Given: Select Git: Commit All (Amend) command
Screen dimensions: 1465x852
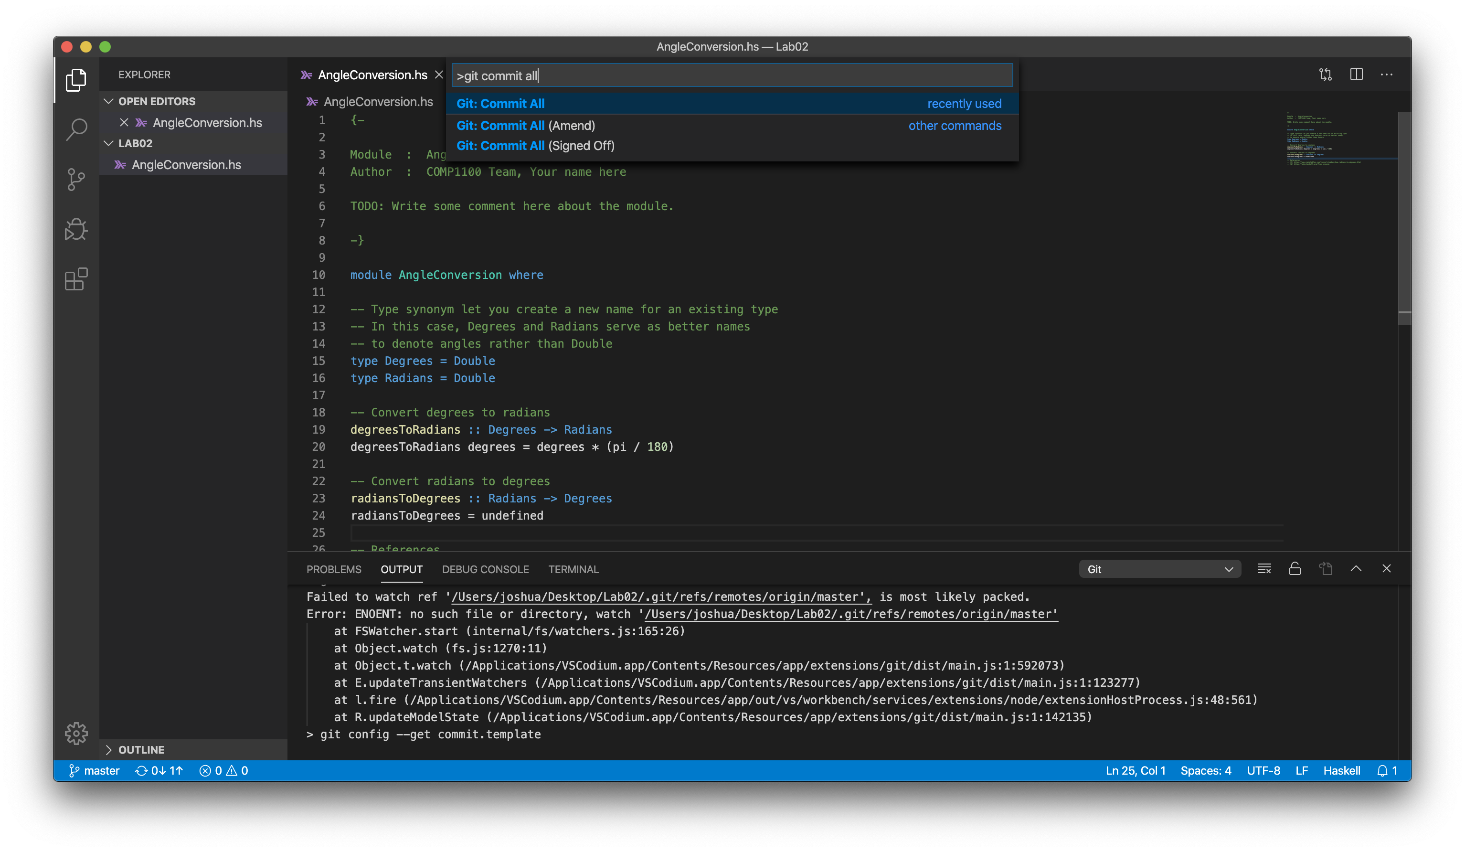Looking at the screenshot, I should point(525,125).
